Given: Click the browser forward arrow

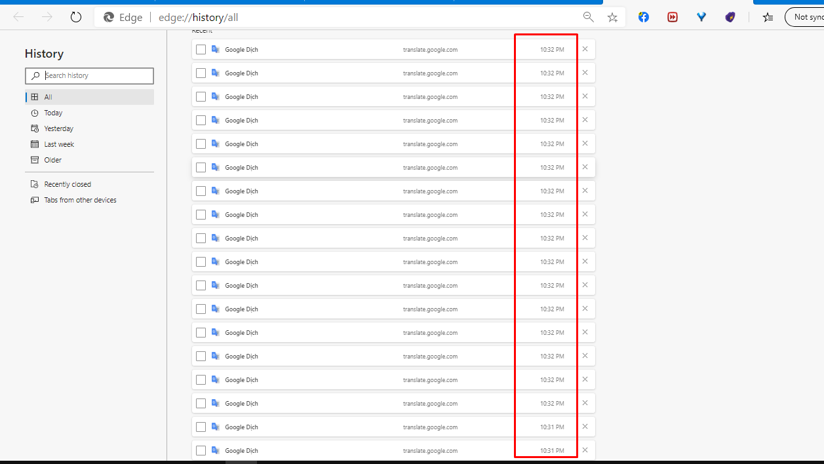Looking at the screenshot, I should coord(47,17).
